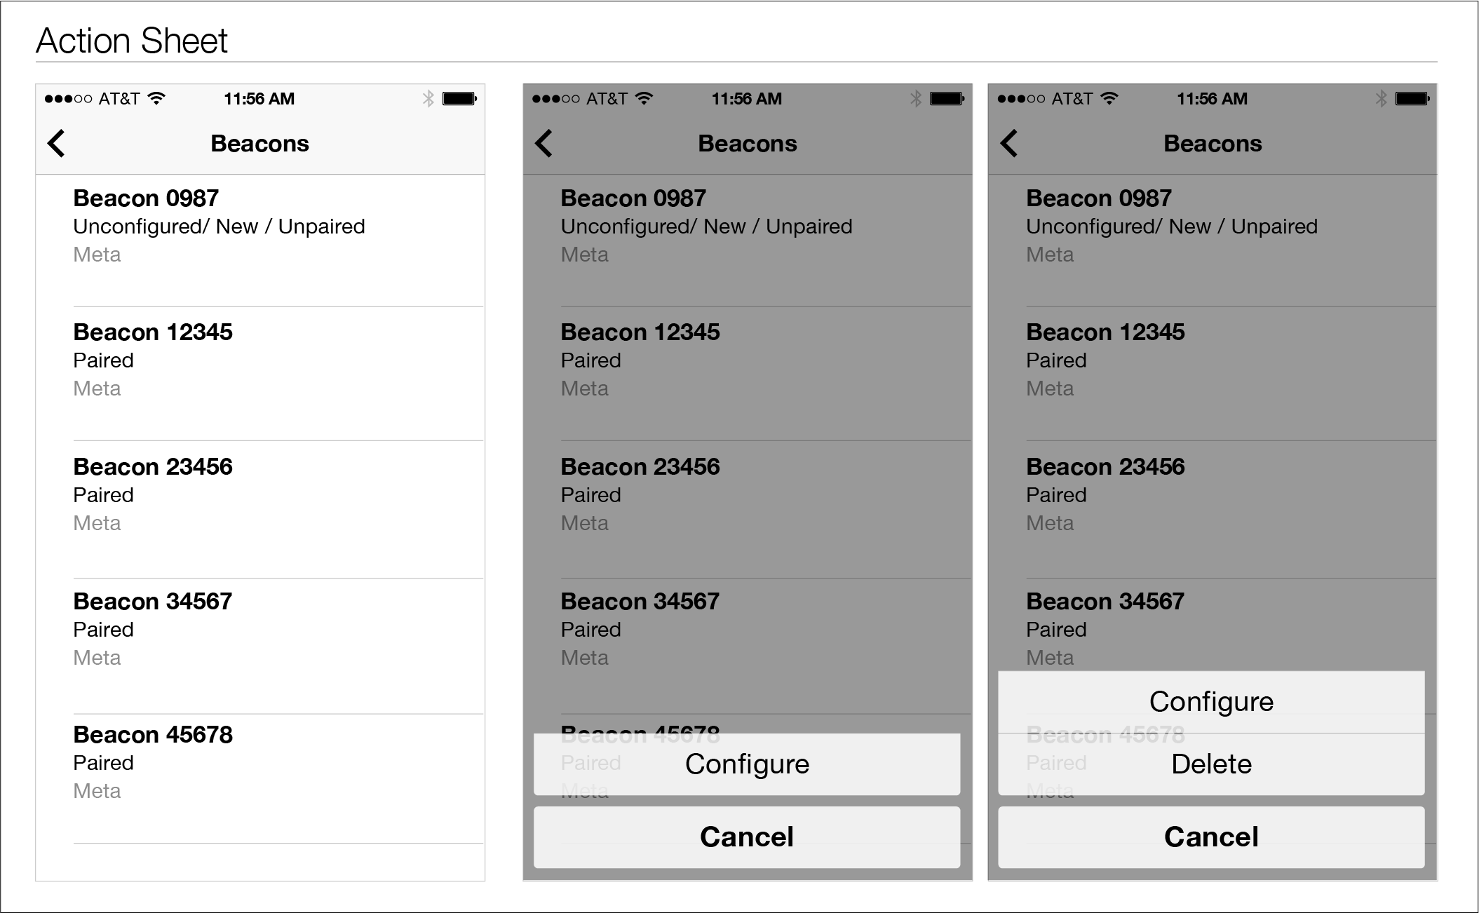This screenshot has height=913, width=1479.
Task: Tap the back arrow in the middle phone screen
Action: (x=543, y=143)
